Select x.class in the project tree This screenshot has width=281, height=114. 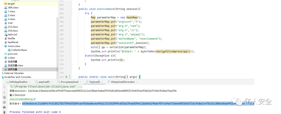pos(11,58)
